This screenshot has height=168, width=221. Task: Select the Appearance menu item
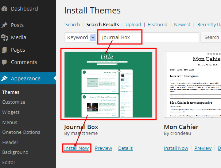click(26, 79)
